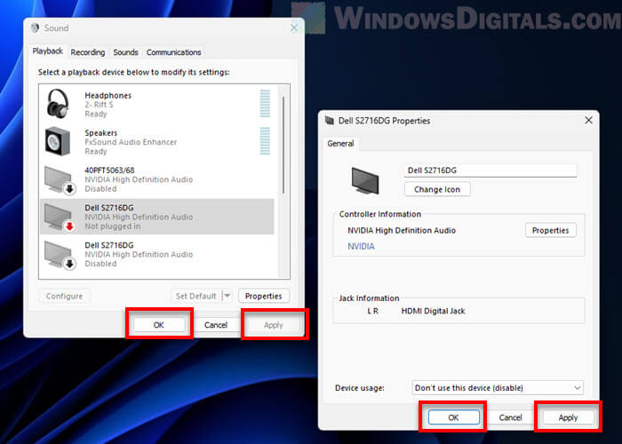Image resolution: width=622 pixels, height=444 pixels.
Task: Click the monitor icon in Dell Properties title bar
Action: pyautogui.click(x=330, y=121)
